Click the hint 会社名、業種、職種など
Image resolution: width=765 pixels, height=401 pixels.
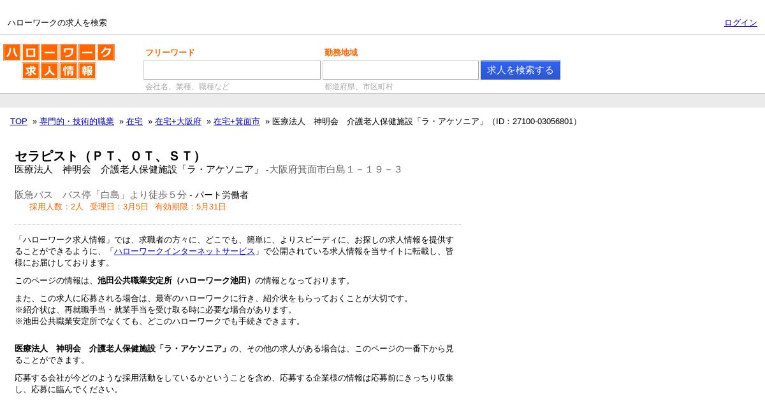187,87
